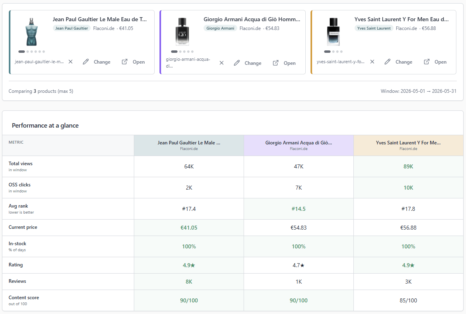The width and height of the screenshot is (466, 314).
Task: Click external-link icon on Giorgio Armani card
Action: click(x=276, y=63)
